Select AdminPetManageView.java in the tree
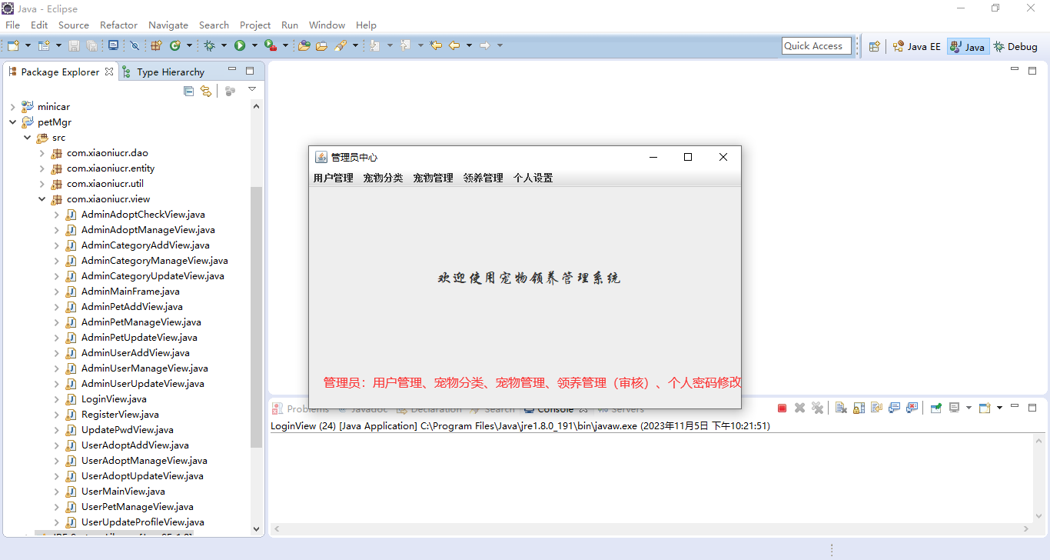Image resolution: width=1050 pixels, height=560 pixels. [141, 322]
